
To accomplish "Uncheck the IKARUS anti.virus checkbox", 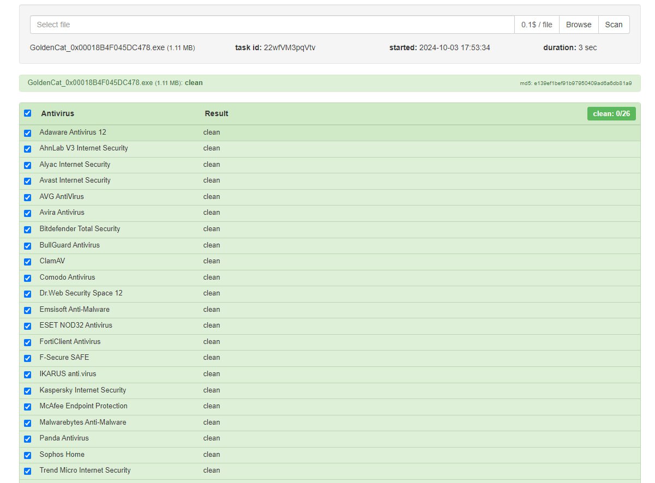I will coord(28,375).
